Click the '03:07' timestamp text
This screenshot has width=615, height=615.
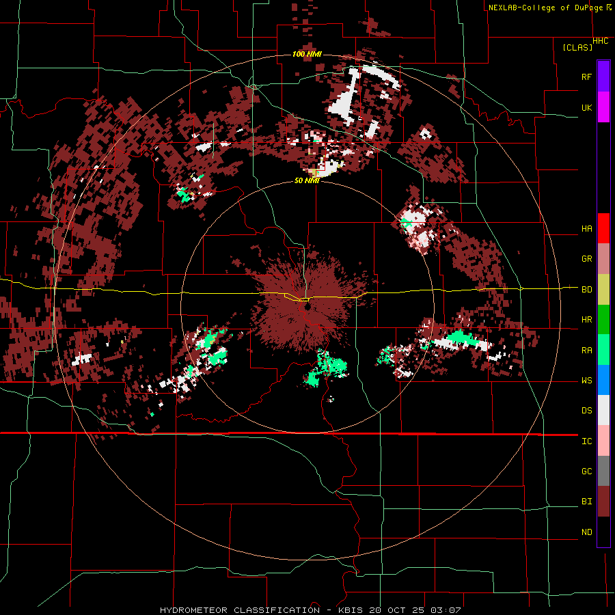point(446,610)
